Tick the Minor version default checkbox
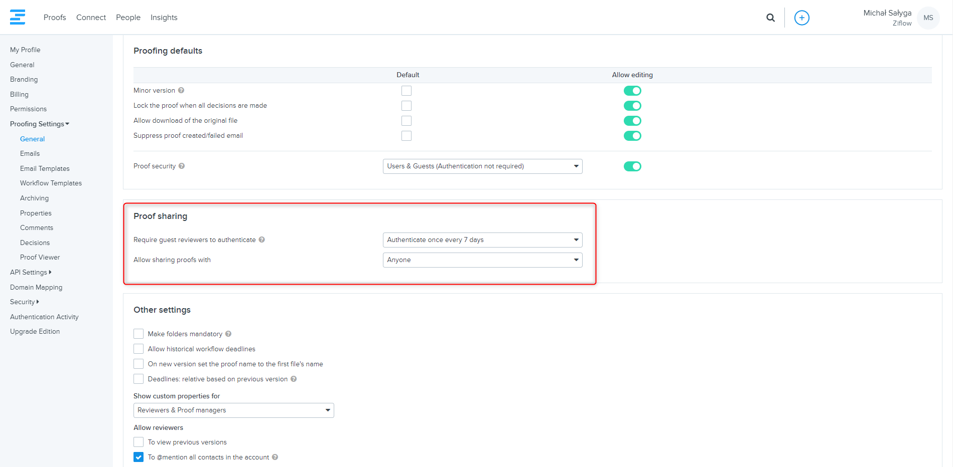 coord(406,91)
